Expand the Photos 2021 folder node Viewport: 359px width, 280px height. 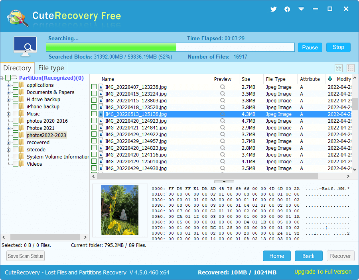8,128
